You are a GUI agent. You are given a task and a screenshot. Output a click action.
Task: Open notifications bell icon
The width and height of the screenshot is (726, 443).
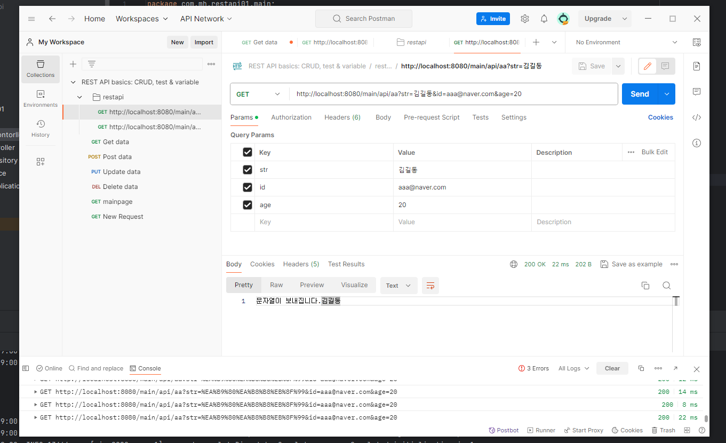(x=544, y=19)
